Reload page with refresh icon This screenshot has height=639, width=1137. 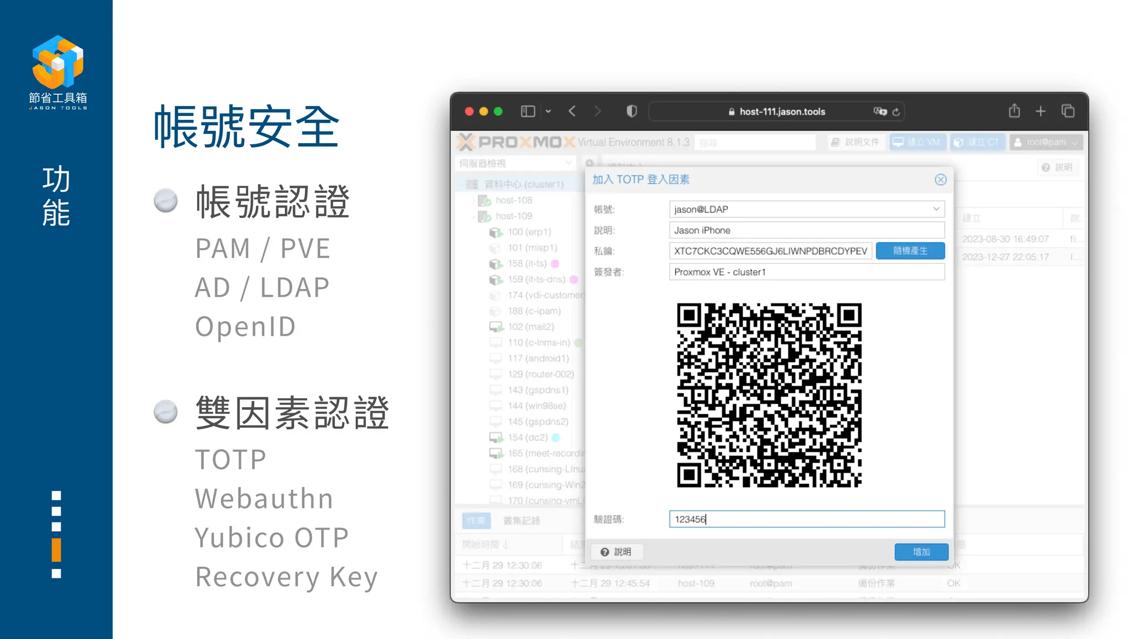(895, 112)
